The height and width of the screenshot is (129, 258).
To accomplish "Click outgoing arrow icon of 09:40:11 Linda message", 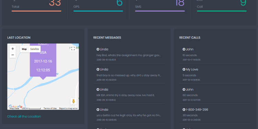I will click(98, 49).
